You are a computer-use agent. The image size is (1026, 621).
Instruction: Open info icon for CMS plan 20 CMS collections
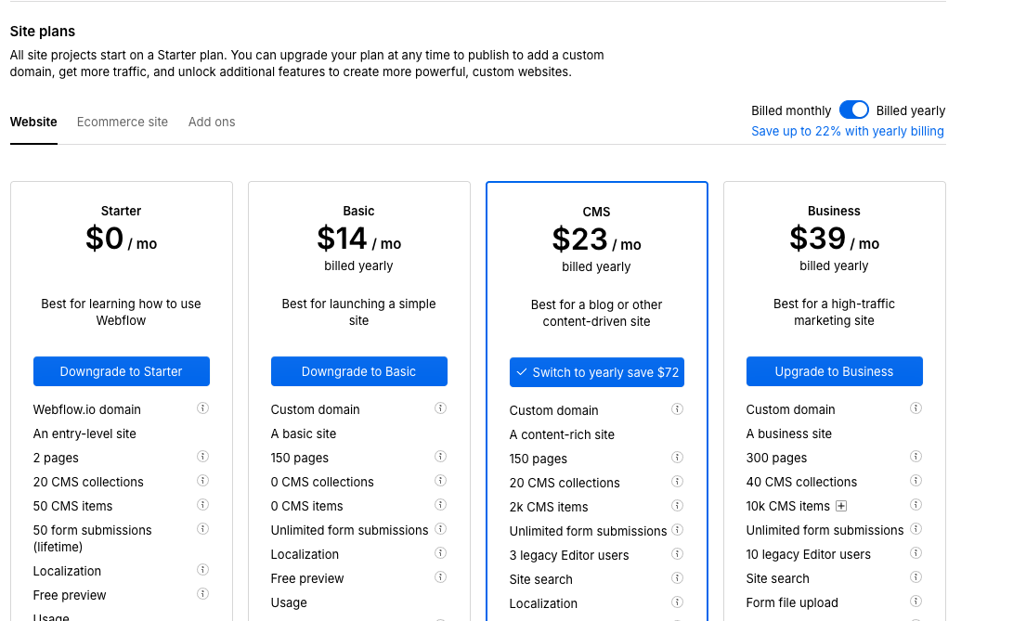coord(677,482)
